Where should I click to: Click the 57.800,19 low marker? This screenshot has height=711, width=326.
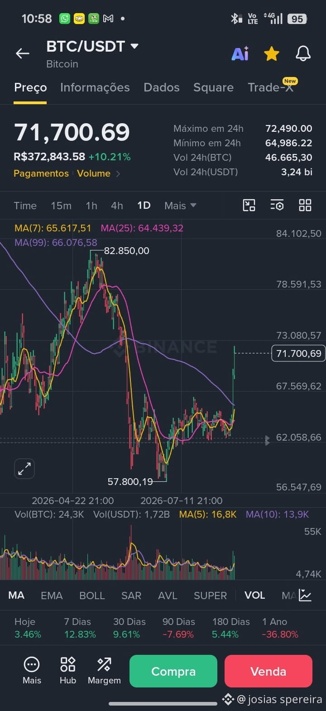(130, 482)
